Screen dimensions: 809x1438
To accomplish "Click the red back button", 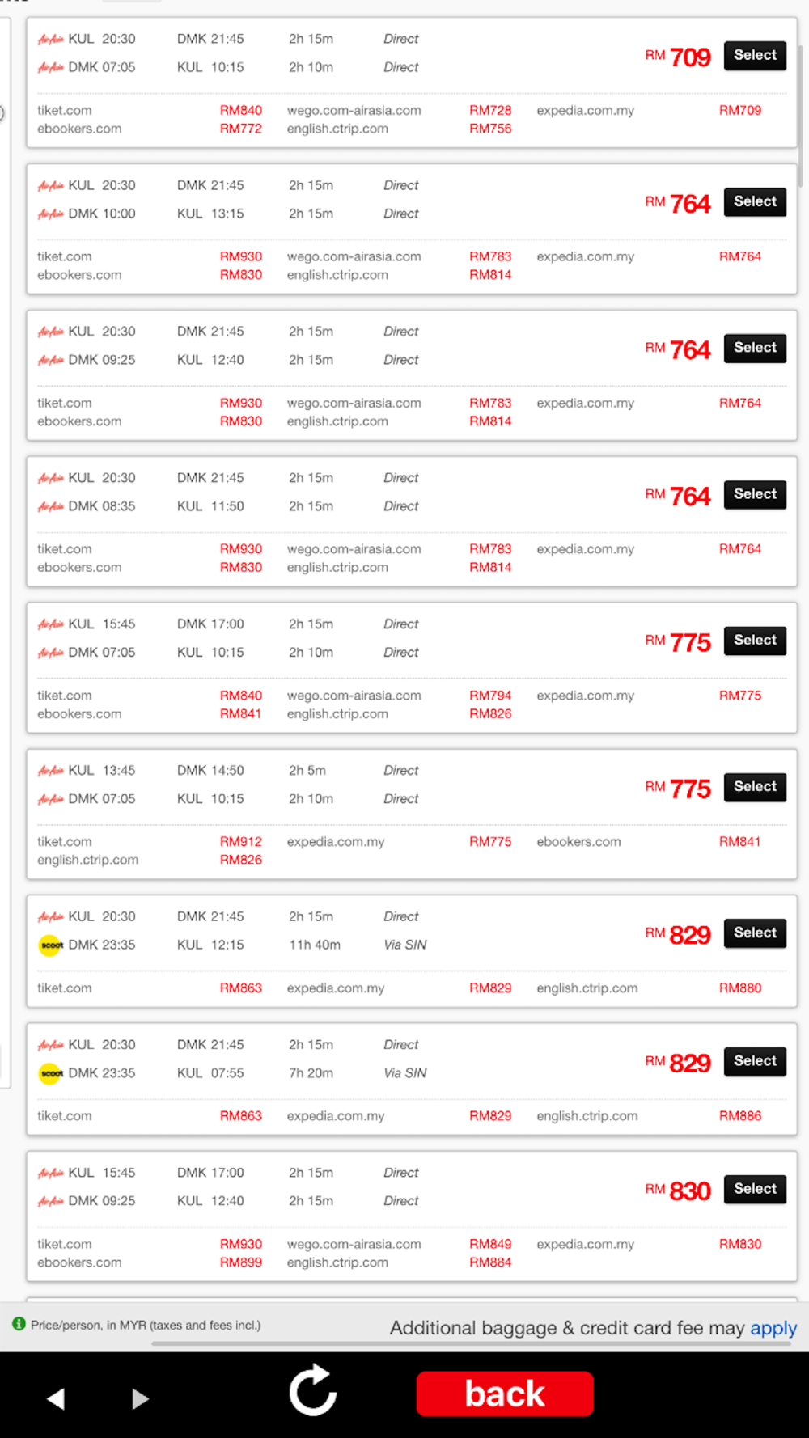I will point(505,1394).
